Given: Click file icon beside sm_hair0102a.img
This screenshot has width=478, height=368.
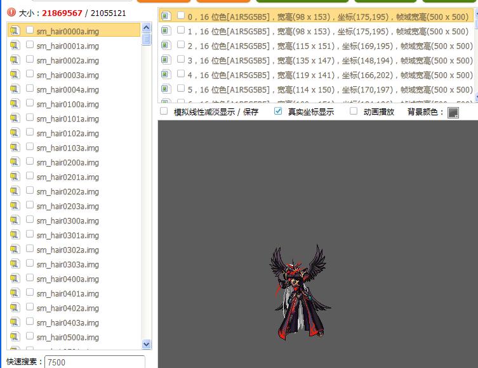Looking at the screenshot, I should pyautogui.click(x=15, y=132).
